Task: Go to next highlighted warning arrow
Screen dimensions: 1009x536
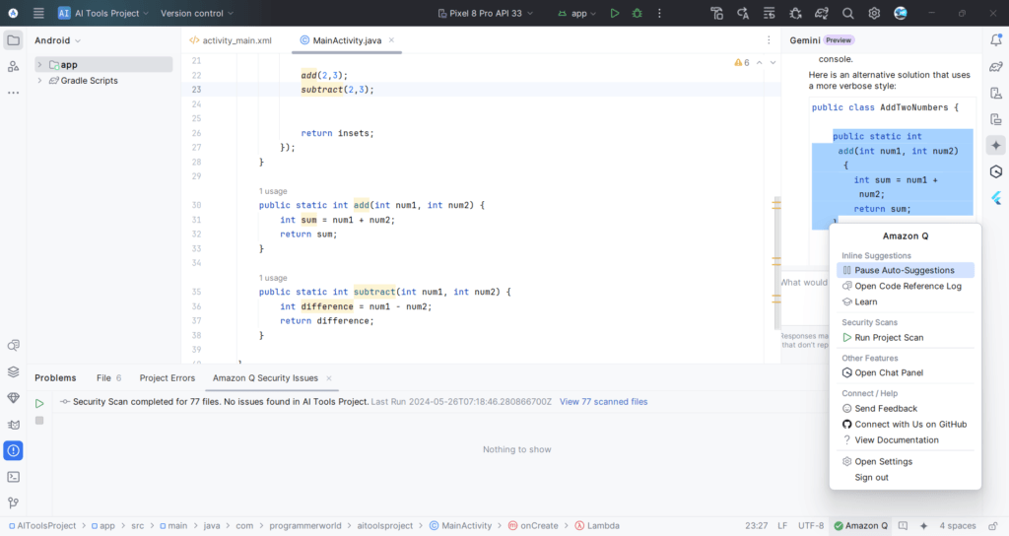Action: [x=773, y=62]
